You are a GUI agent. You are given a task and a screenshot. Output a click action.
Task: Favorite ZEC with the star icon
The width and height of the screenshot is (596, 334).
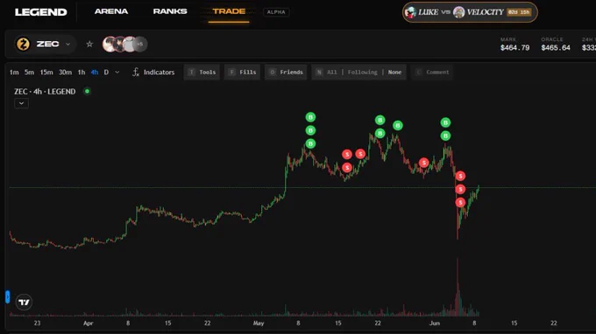(89, 44)
